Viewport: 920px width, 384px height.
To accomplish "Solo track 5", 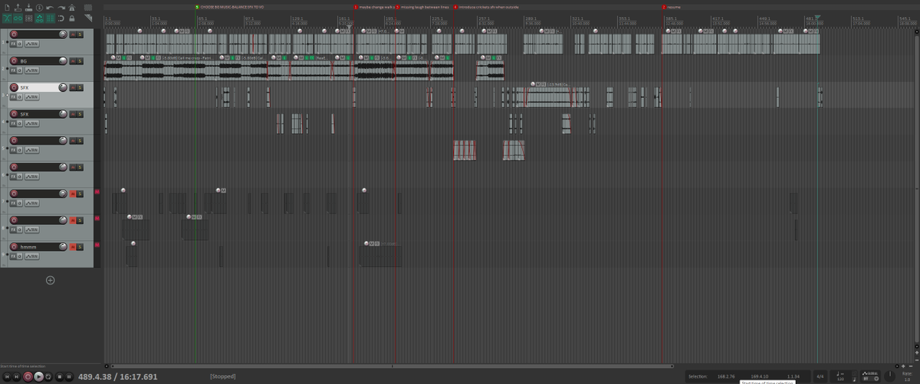I will coord(80,141).
